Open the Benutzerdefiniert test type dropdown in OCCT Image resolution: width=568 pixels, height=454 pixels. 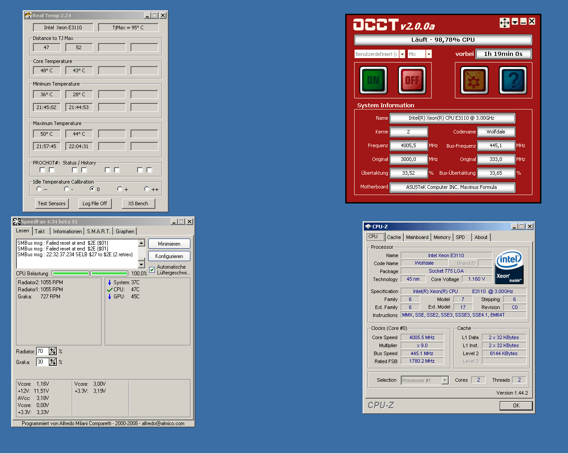402,54
